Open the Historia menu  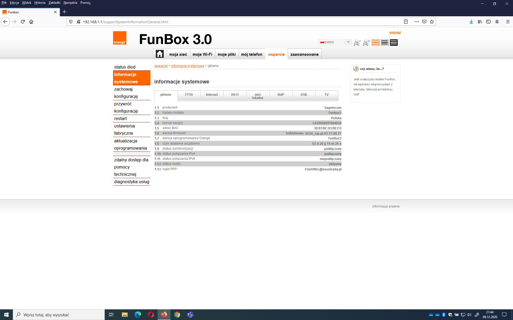click(x=40, y=3)
